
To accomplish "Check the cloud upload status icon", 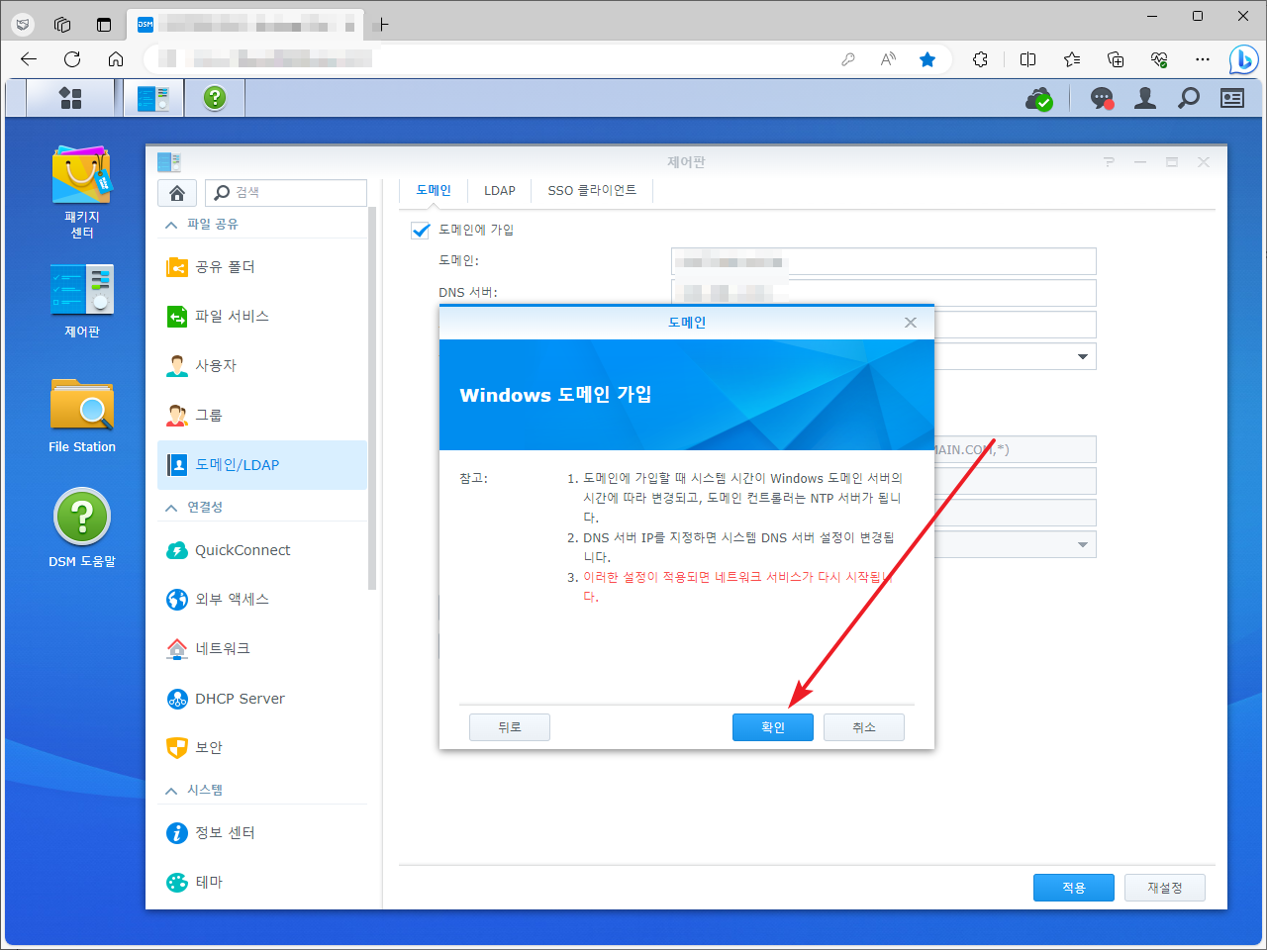I will click(x=1038, y=98).
